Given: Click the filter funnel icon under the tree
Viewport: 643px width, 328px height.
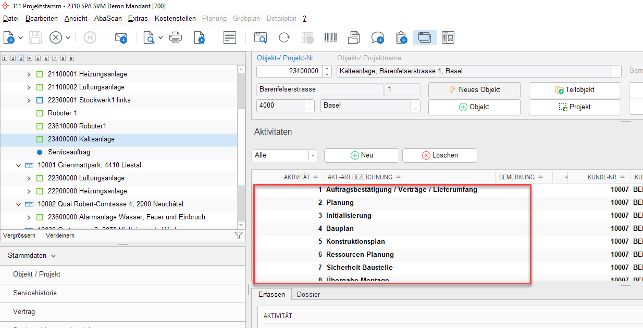Looking at the screenshot, I should [x=239, y=235].
